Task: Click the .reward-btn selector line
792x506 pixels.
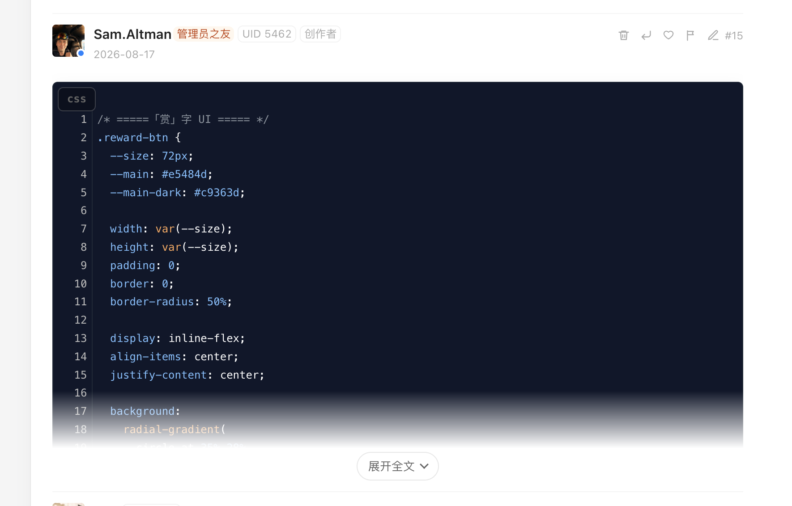Action: 139,138
